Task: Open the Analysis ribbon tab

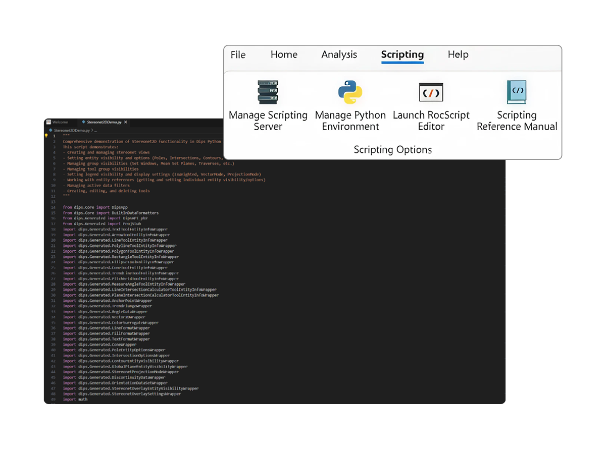Action: [x=339, y=54]
